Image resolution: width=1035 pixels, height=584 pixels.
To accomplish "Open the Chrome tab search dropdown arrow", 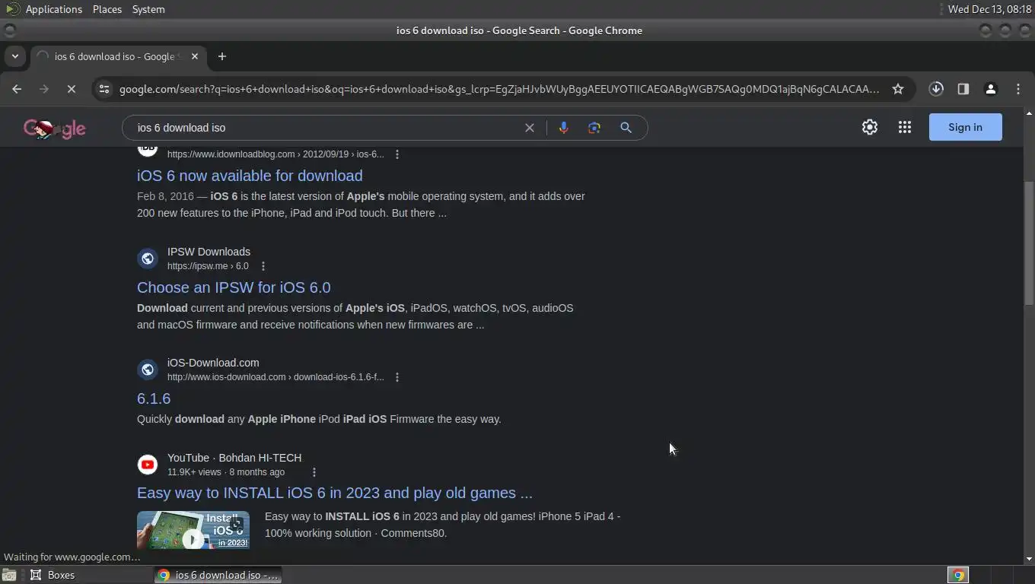I will tap(14, 56).
